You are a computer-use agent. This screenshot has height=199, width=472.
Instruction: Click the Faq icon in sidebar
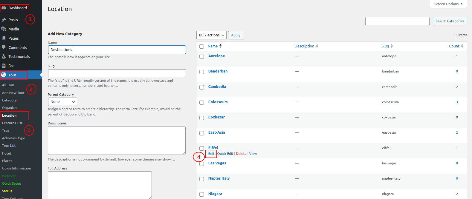coord(4,66)
